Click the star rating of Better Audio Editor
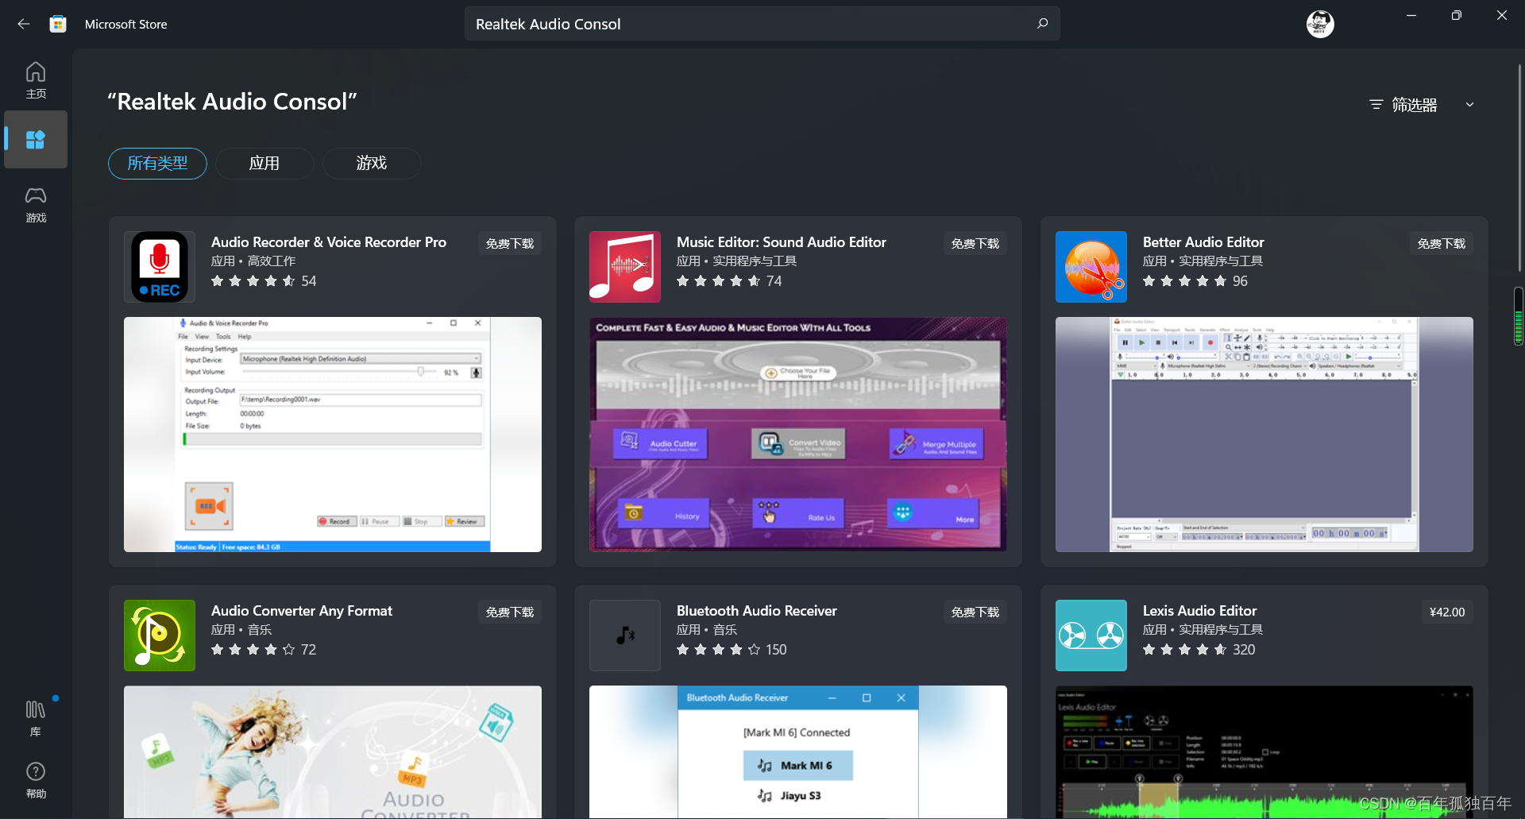Image resolution: width=1525 pixels, height=819 pixels. coord(1184,281)
